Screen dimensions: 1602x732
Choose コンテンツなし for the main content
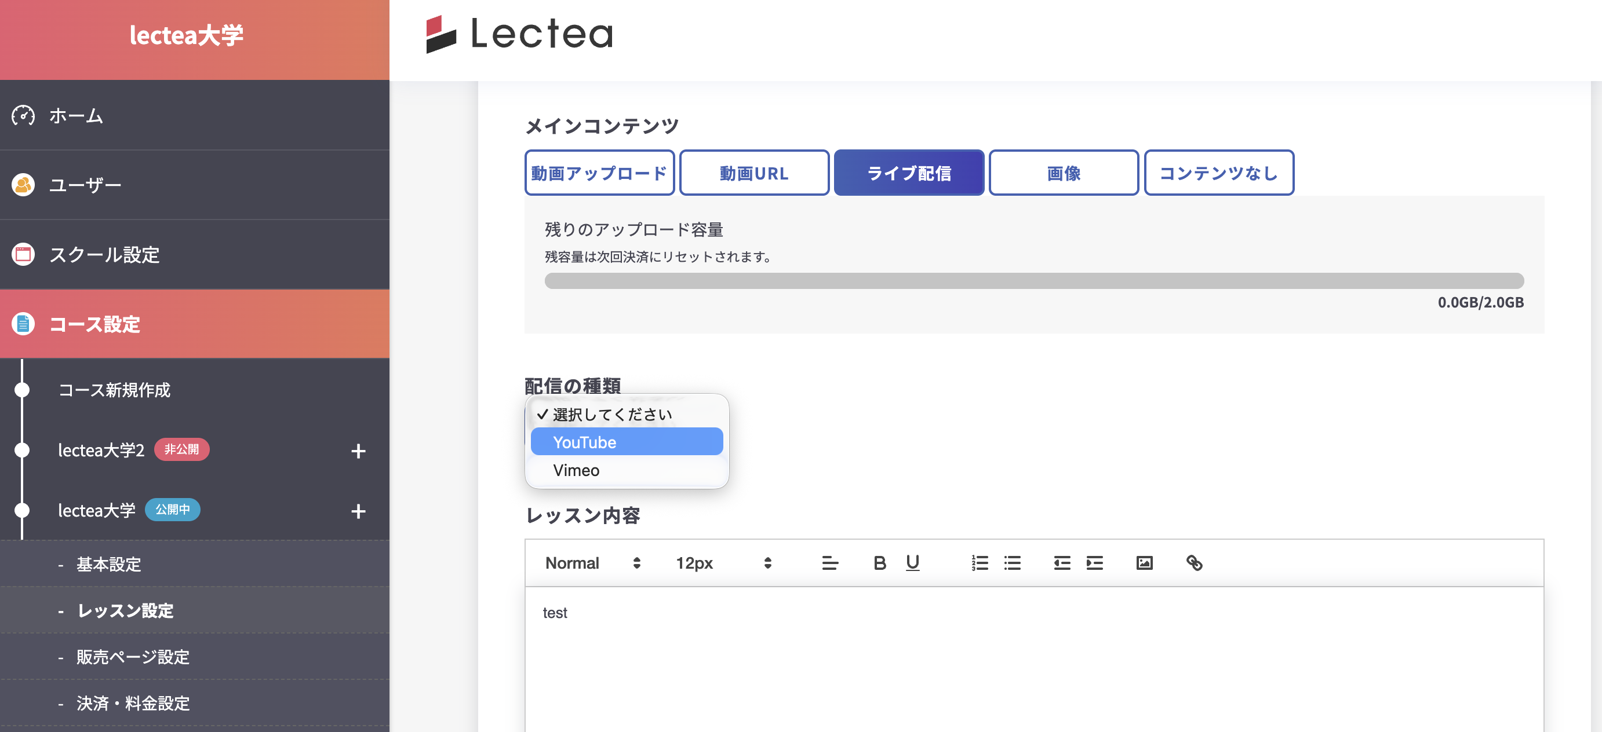[1219, 173]
